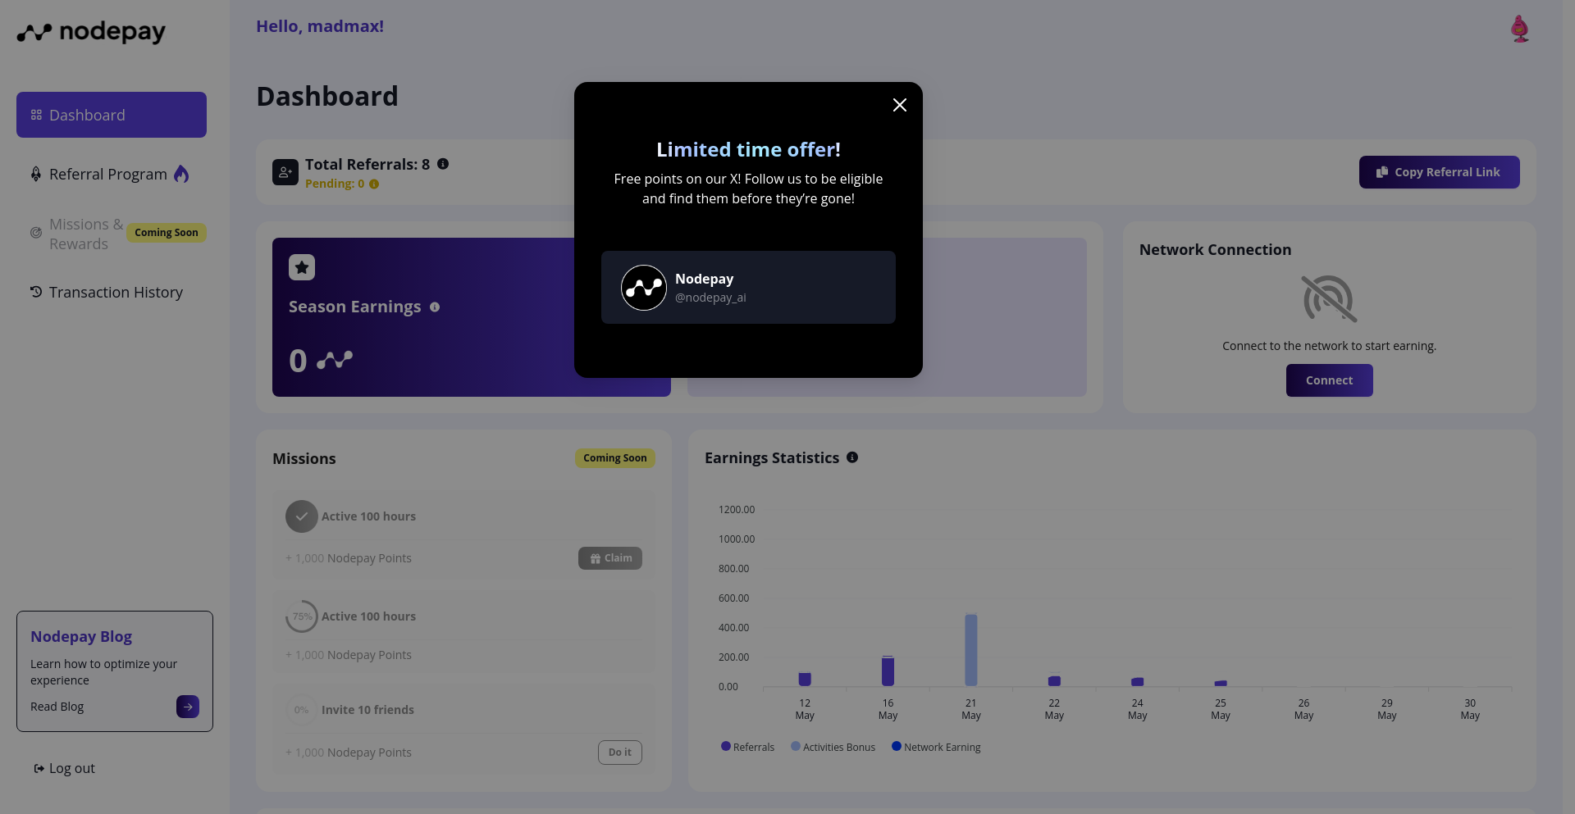Click the 22 May bar in the earnings chart
Viewport: 1575px width, 814px height.
(x=1054, y=681)
